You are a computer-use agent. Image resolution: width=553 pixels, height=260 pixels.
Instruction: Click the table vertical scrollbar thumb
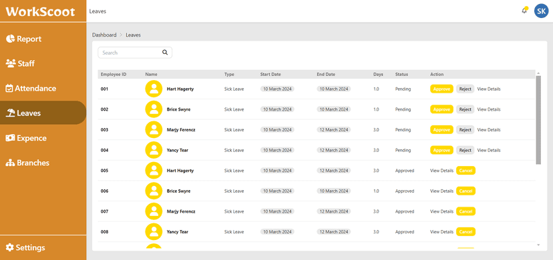click(538, 120)
